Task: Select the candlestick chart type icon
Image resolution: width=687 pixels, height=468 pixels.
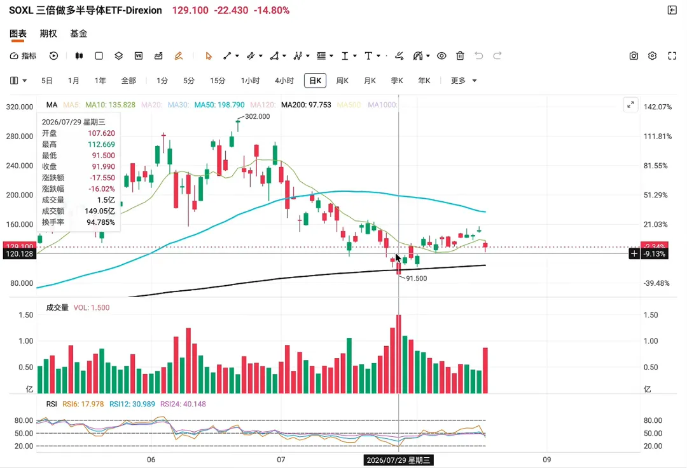Action: [79, 55]
